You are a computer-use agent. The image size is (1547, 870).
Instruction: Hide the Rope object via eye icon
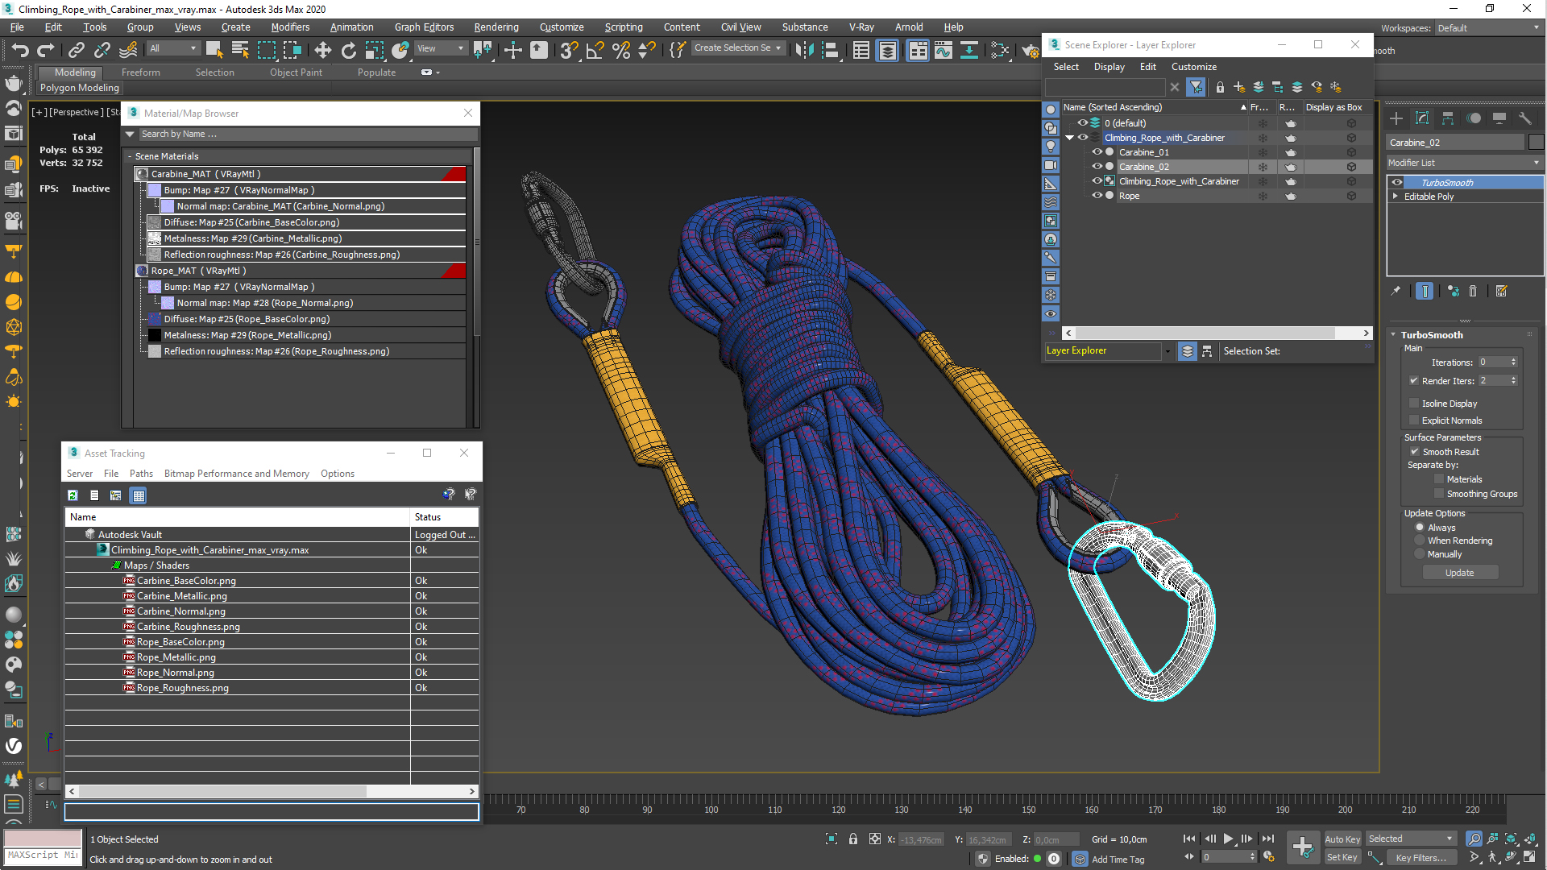coord(1097,196)
